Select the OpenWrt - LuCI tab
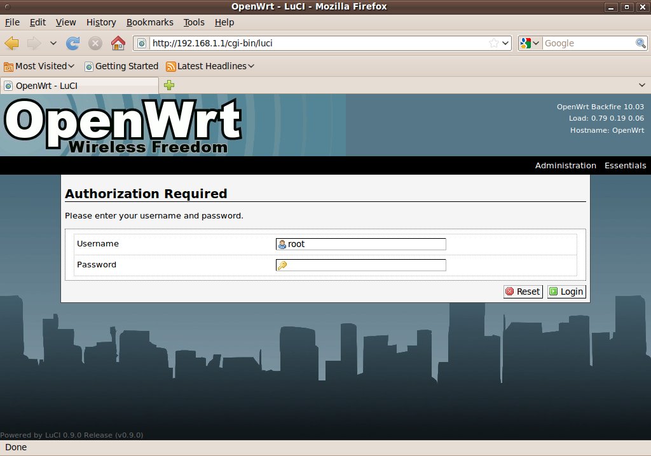Viewport: 651px width, 456px height. (79, 85)
